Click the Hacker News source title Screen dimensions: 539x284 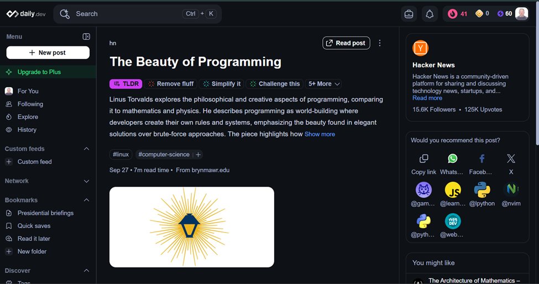[433, 65]
